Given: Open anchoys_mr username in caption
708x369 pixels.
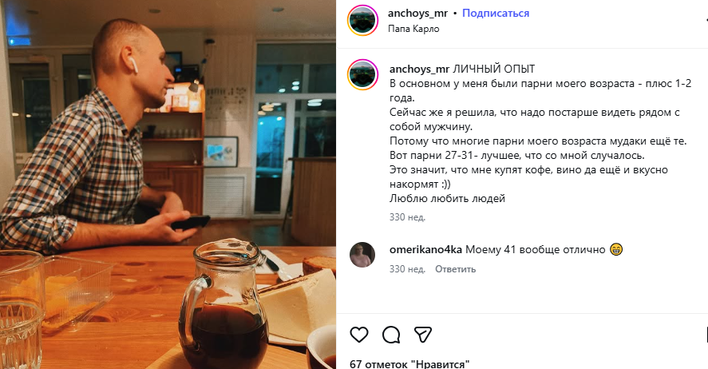Looking at the screenshot, I should pyautogui.click(x=420, y=69).
